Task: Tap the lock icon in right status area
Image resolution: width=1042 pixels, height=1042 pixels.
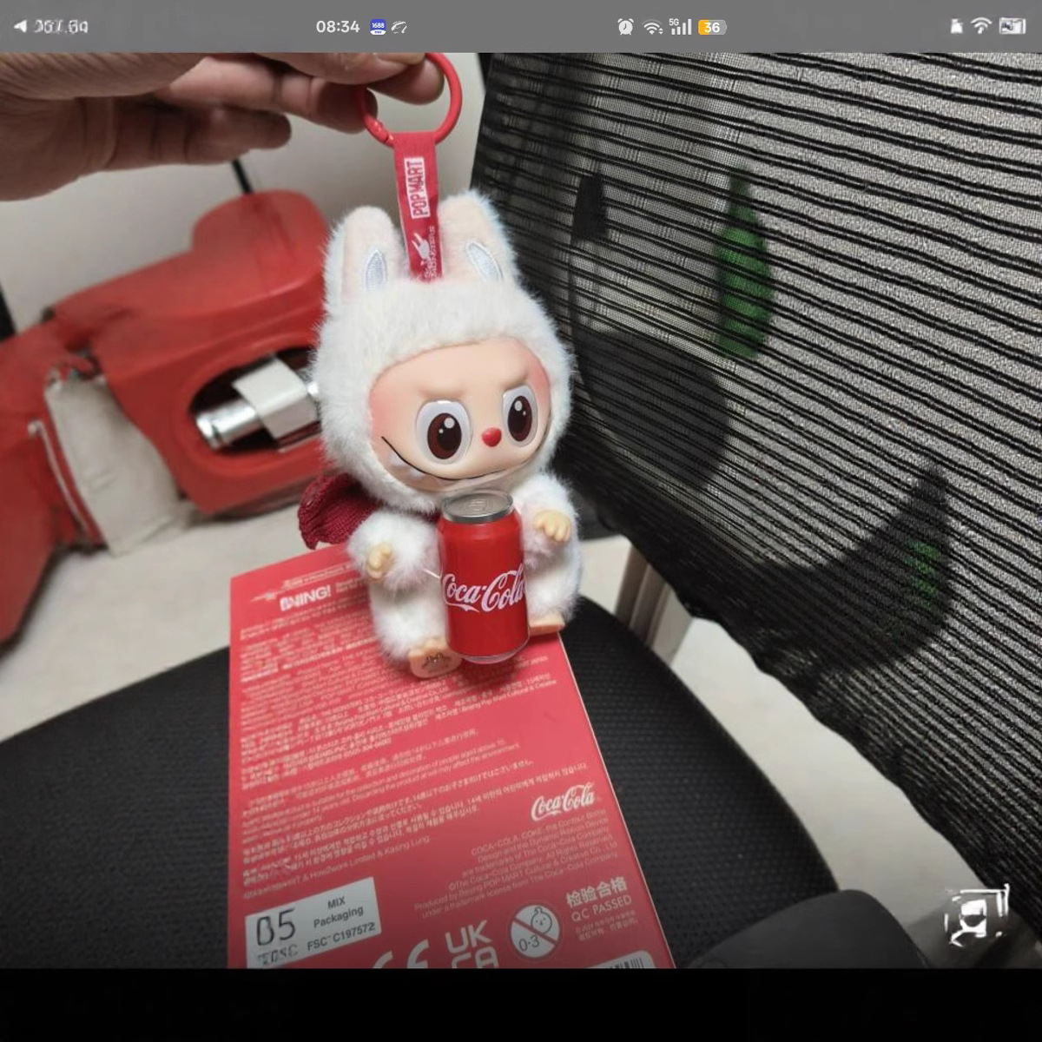Action: tap(957, 27)
